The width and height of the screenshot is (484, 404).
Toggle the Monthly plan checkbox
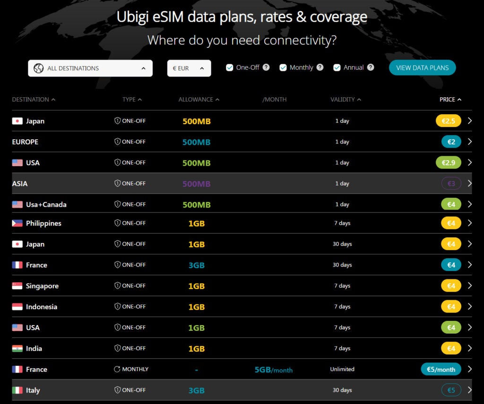(283, 67)
